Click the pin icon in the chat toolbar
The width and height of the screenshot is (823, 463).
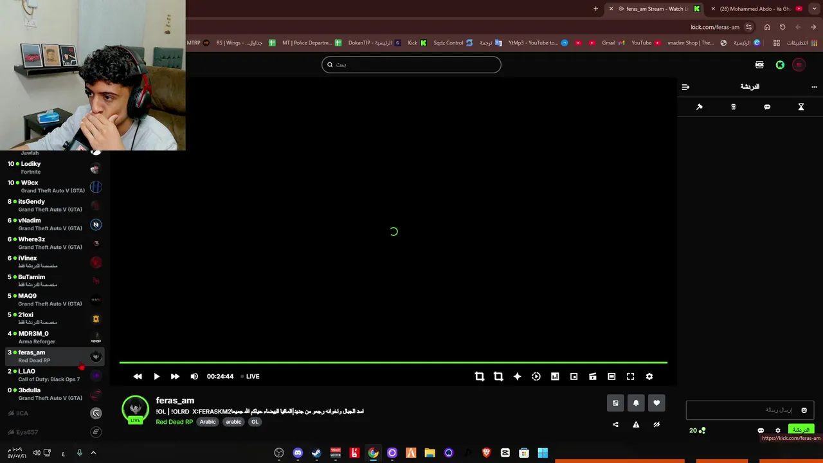pos(700,107)
